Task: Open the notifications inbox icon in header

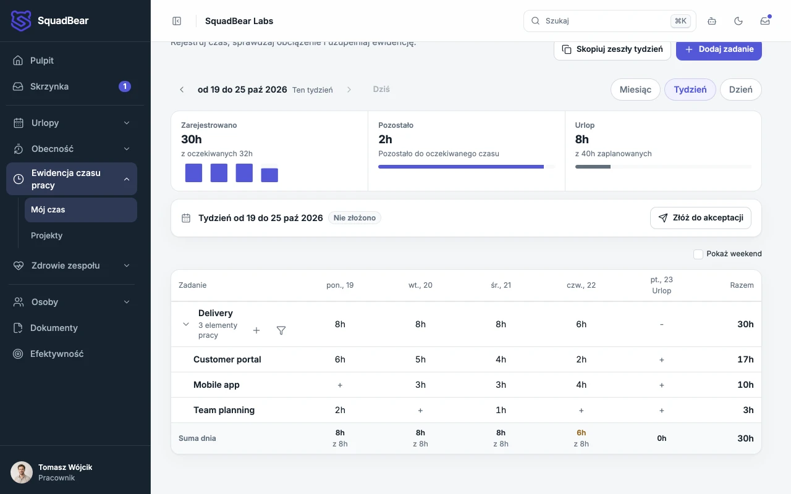Action: (x=765, y=21)
